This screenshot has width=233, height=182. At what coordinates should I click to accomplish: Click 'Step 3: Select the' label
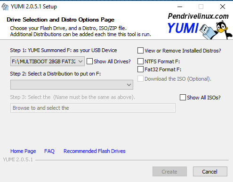click(72, 97)
